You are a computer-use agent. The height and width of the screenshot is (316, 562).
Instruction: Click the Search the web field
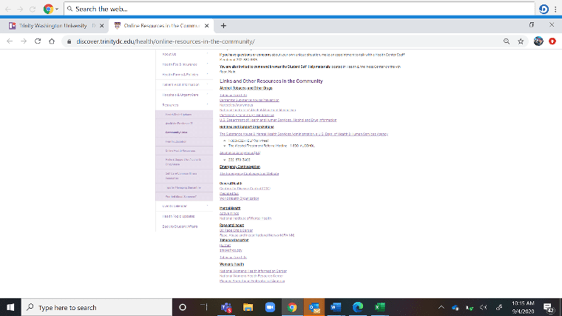(300, 9)
